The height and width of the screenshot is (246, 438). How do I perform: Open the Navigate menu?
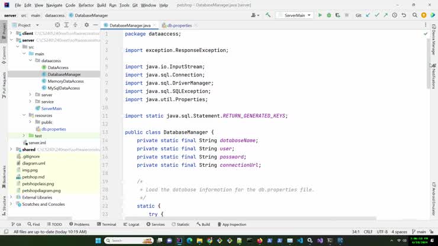tap(54, 5)
